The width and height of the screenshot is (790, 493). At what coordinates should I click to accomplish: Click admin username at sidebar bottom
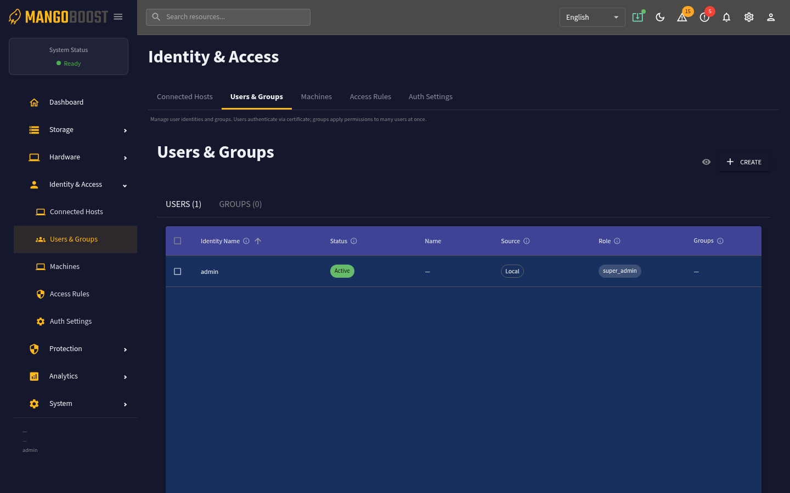pos(30,450)
